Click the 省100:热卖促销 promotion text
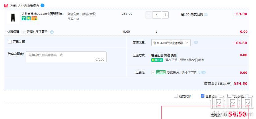 click(192, 14)
